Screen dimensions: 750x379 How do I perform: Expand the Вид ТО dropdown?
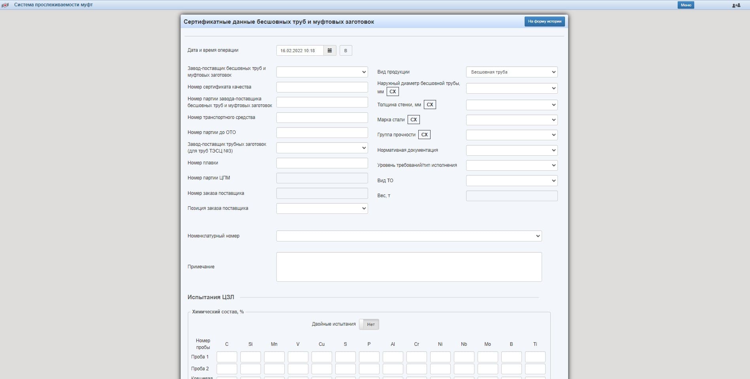coord(512,181)
